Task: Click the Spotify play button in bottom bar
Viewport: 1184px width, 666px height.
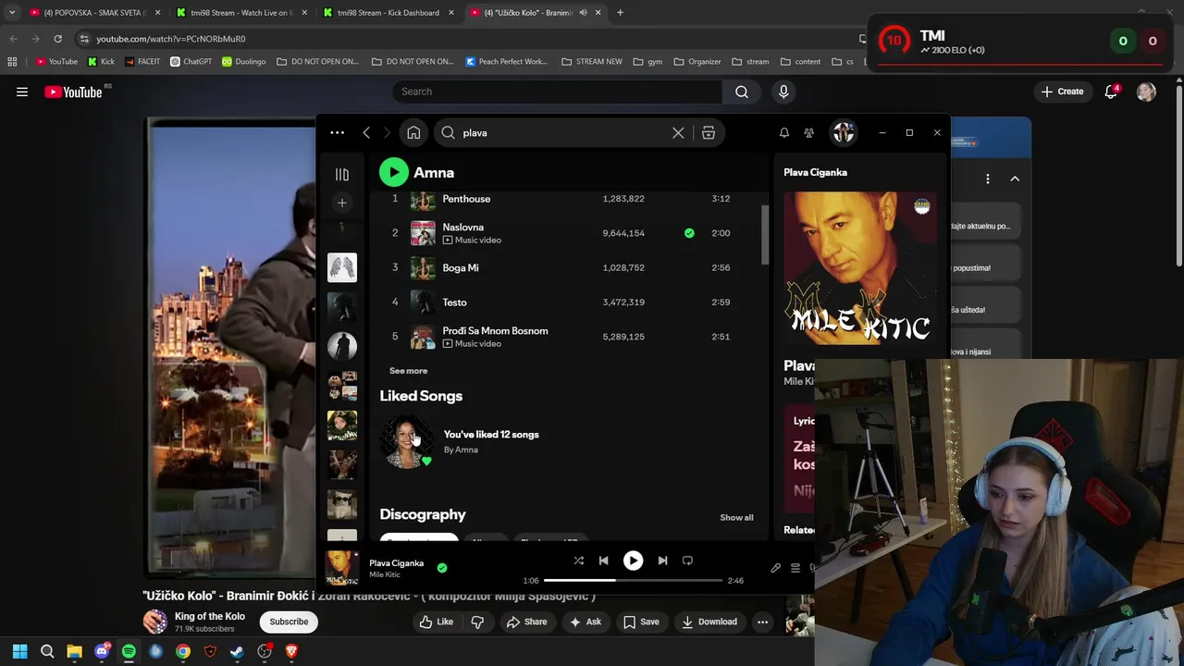Action: (633, 561)
